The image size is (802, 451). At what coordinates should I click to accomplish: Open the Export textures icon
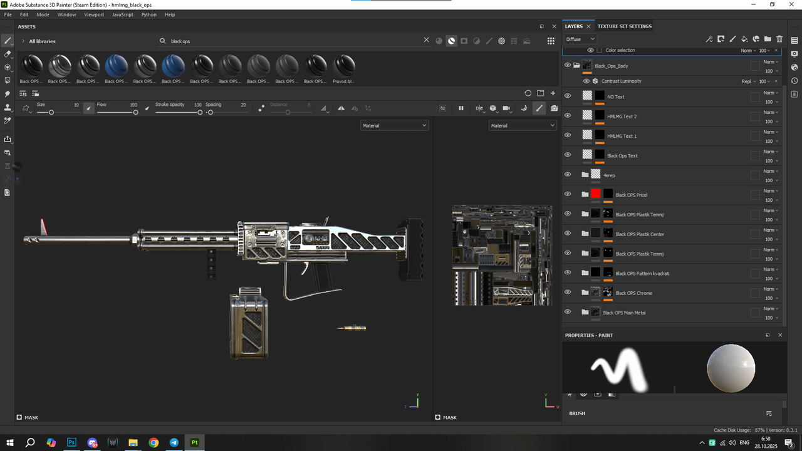coord(8,139)
